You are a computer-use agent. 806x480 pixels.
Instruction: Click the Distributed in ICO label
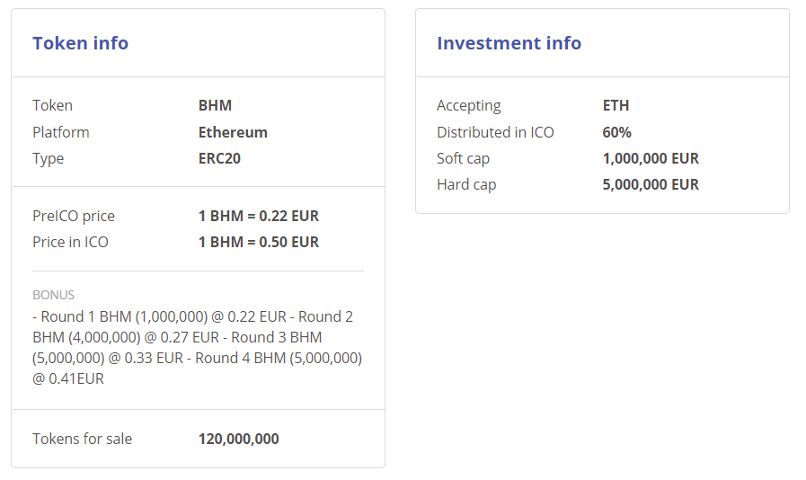pos(495,132)
